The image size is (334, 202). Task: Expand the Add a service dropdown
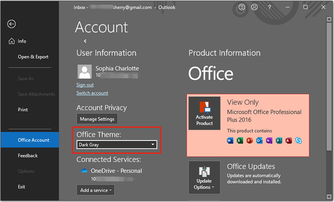[95, 190]
